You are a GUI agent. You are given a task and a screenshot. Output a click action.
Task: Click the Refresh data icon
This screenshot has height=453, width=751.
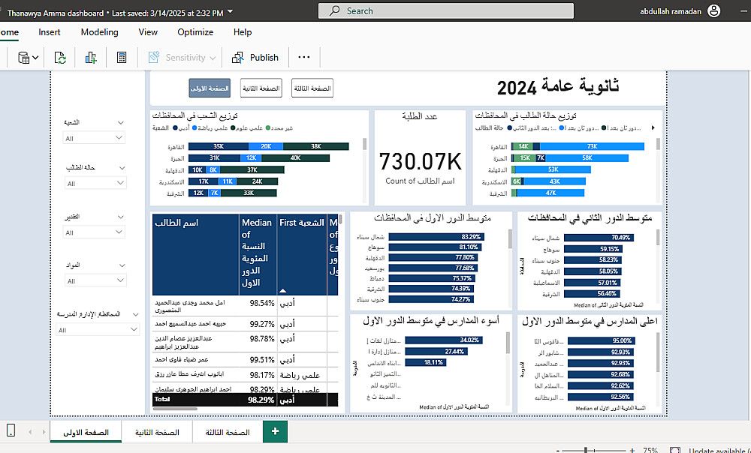60,58
